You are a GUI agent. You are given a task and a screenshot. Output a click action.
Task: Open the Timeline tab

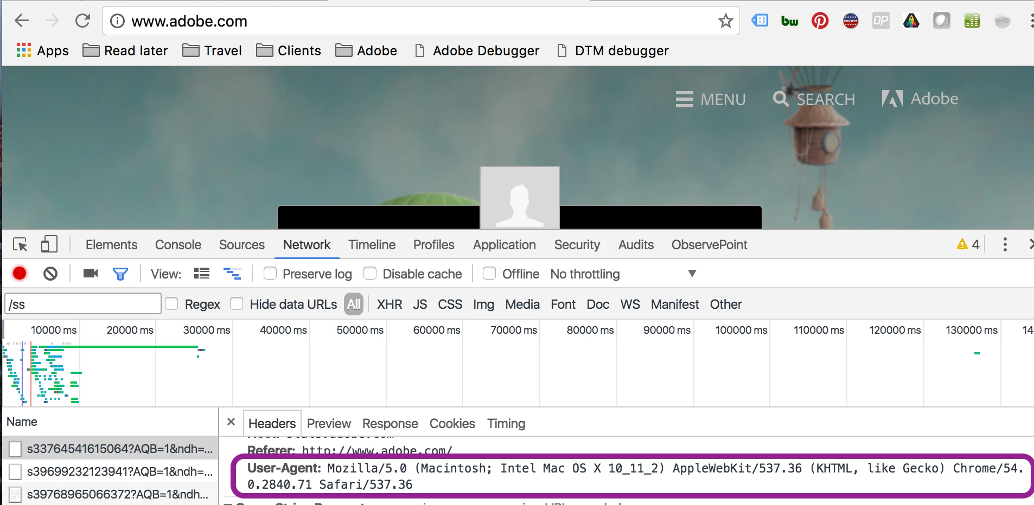[x=372, y=245]
